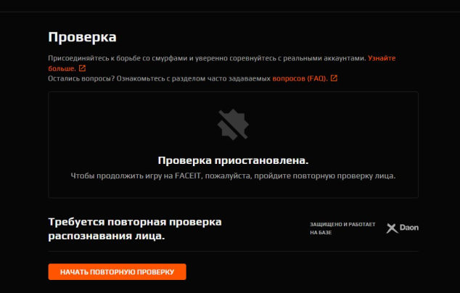The image size is (460, 293).
Task: Click the 'Проверка приостановлена.' title
Action: click(x=233, y=160)
